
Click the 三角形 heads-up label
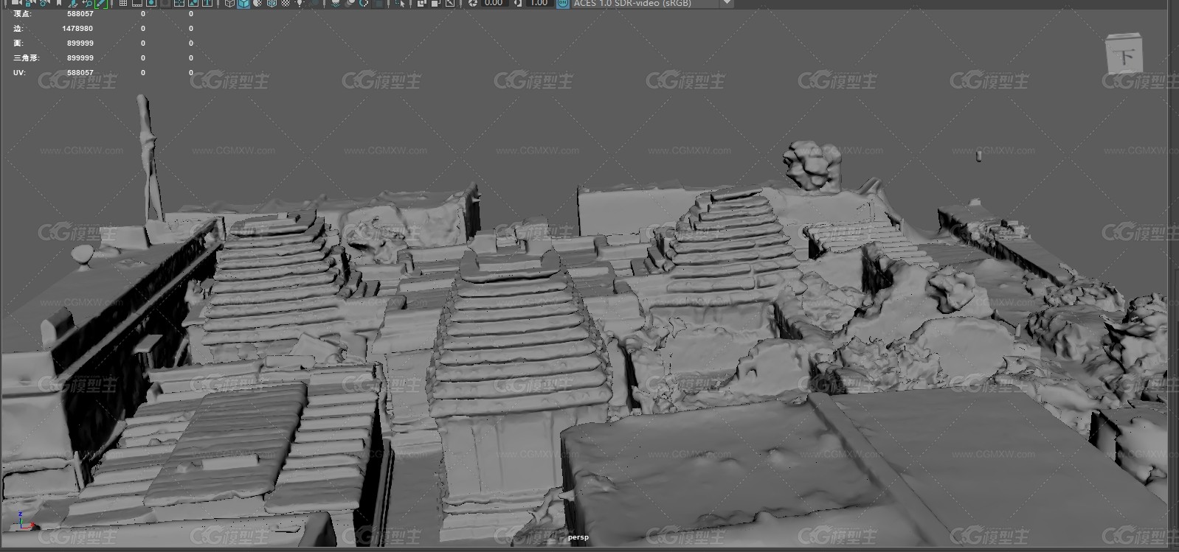(x=27, y=57)
